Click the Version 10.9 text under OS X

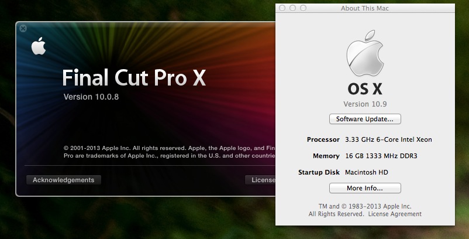[365, 104]
